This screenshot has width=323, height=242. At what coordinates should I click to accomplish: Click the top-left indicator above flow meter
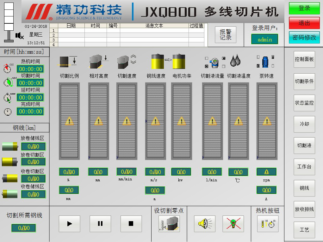pyautogui.click(x=207, y=58)
